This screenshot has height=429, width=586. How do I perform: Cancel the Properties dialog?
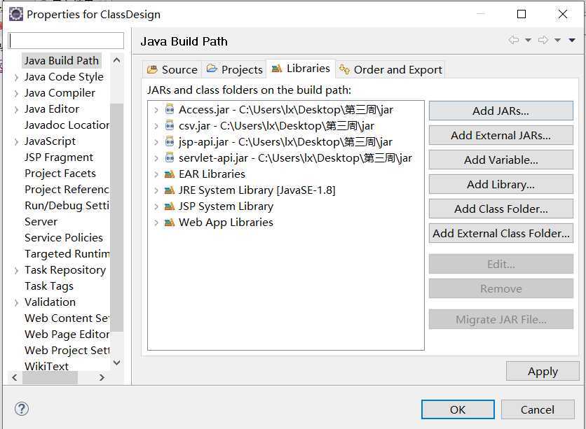click(538, 409)
